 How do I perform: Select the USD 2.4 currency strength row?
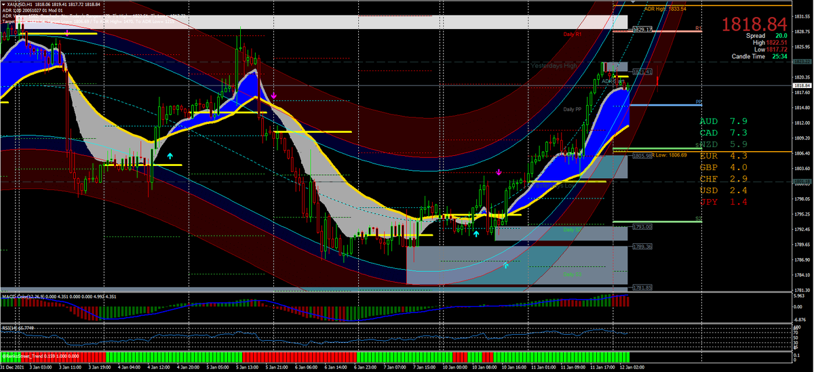coord(723,190)
